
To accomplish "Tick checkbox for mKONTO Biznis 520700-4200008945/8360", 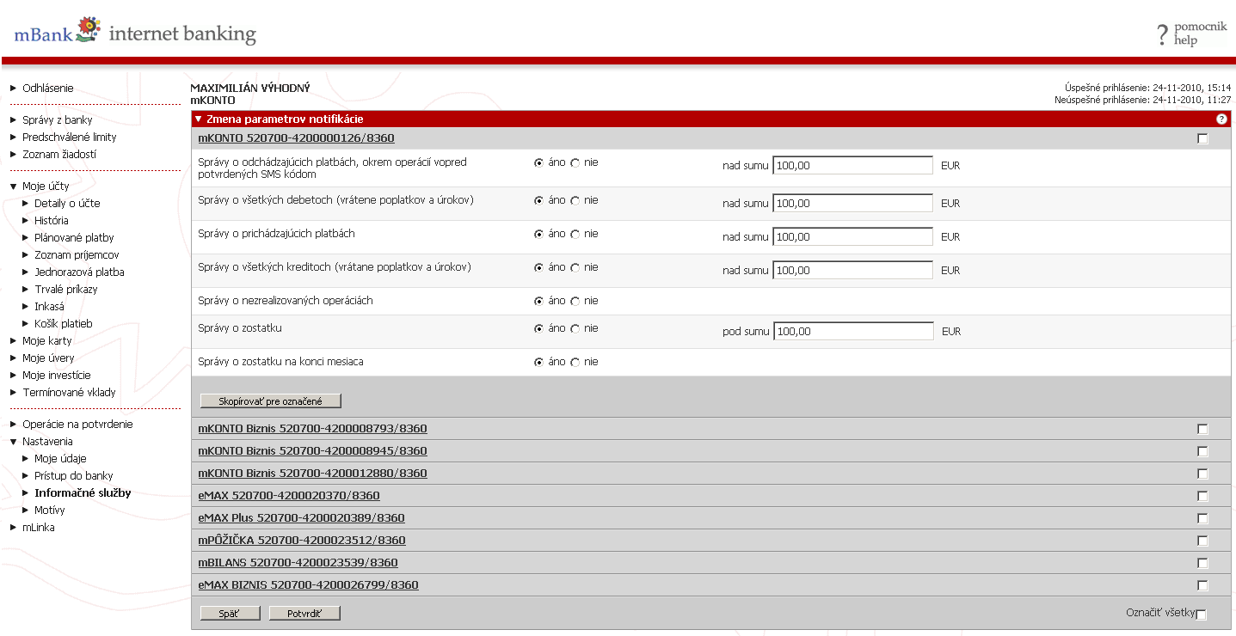I will [x=1202, y=451].
